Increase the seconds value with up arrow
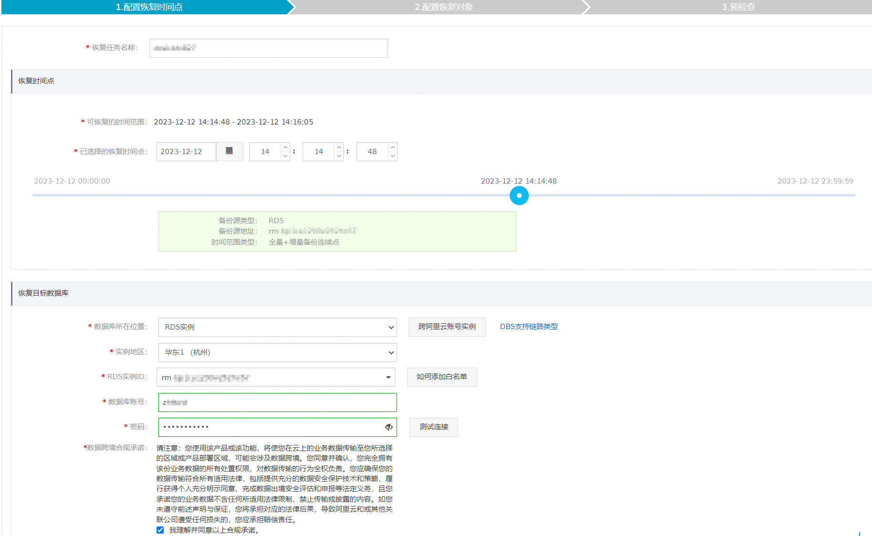 click(392, 147)
